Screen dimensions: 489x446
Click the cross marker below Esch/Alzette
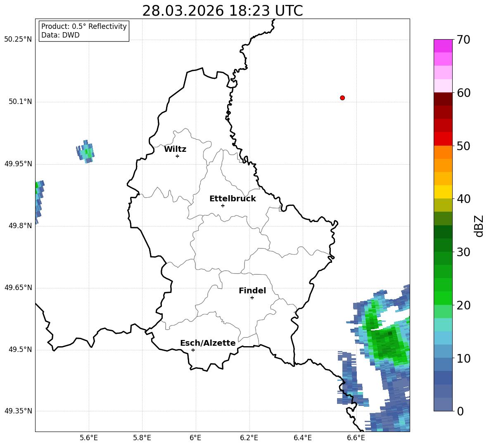pyautogui.click(x=193, y=350)
